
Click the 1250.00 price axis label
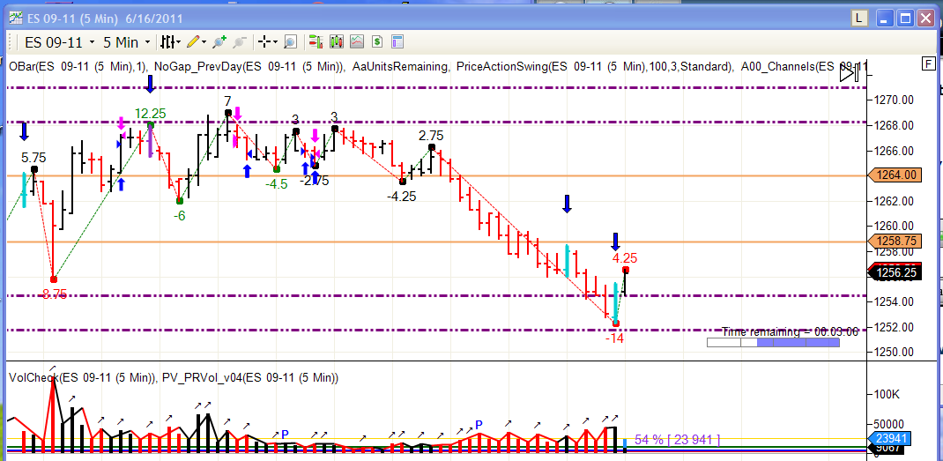(894, 352)
